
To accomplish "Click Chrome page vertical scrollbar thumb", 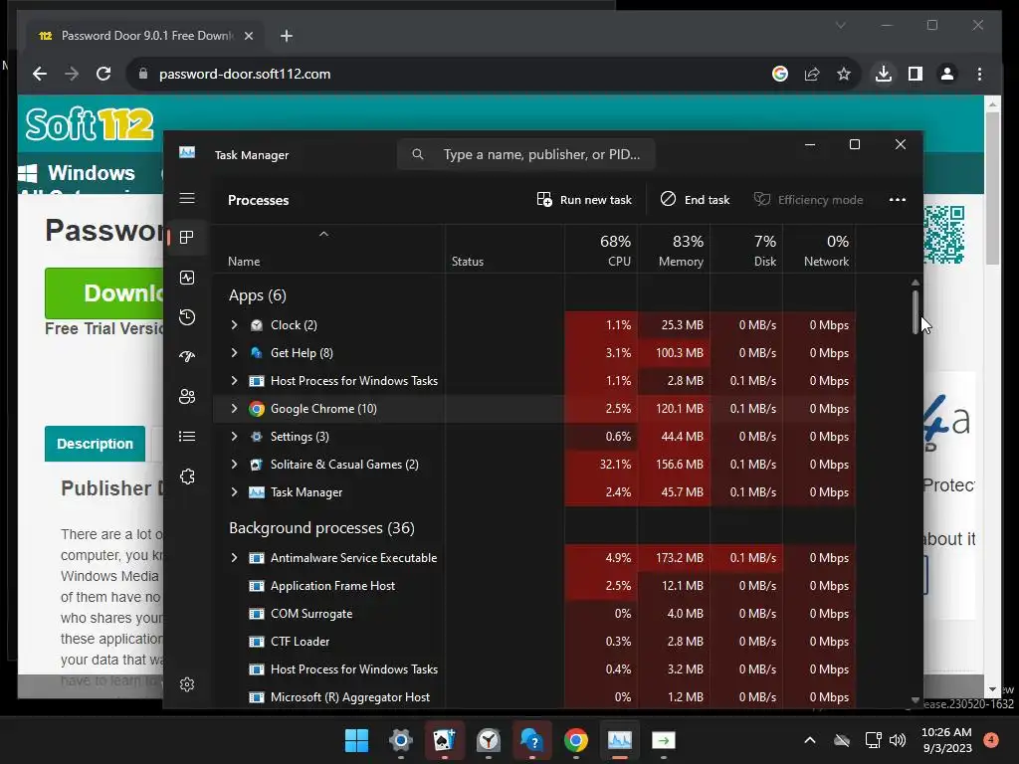I will click(992, 188).
